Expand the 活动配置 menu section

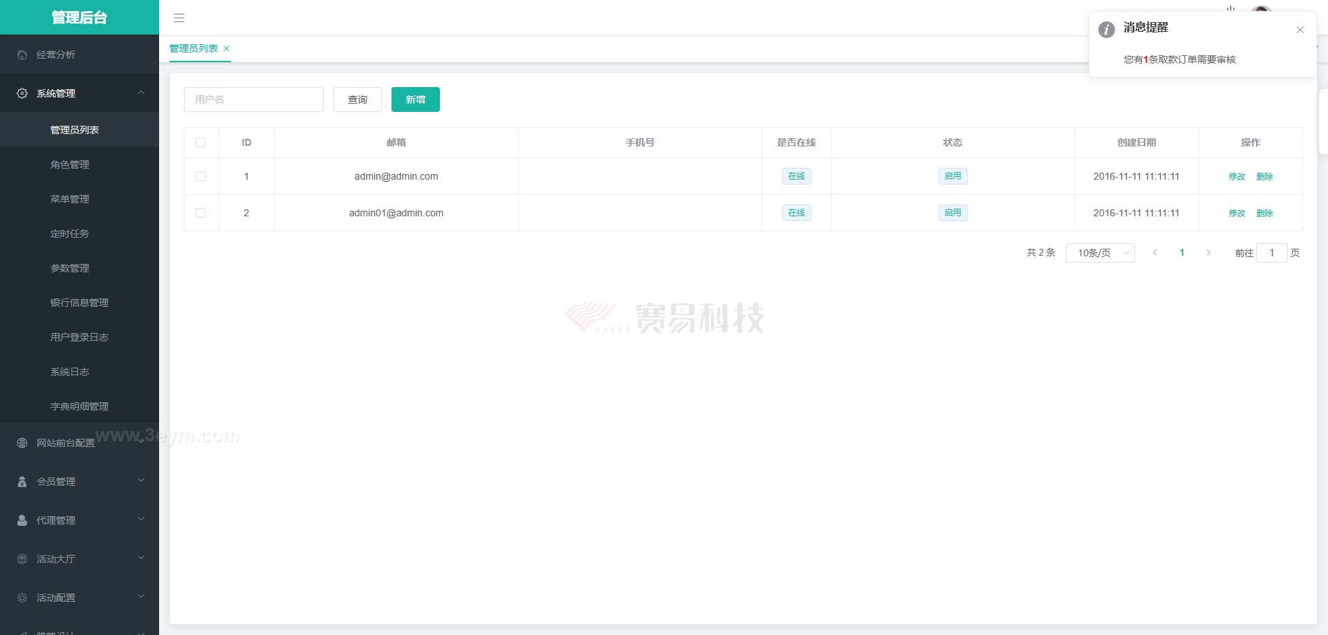coord(141,597)
